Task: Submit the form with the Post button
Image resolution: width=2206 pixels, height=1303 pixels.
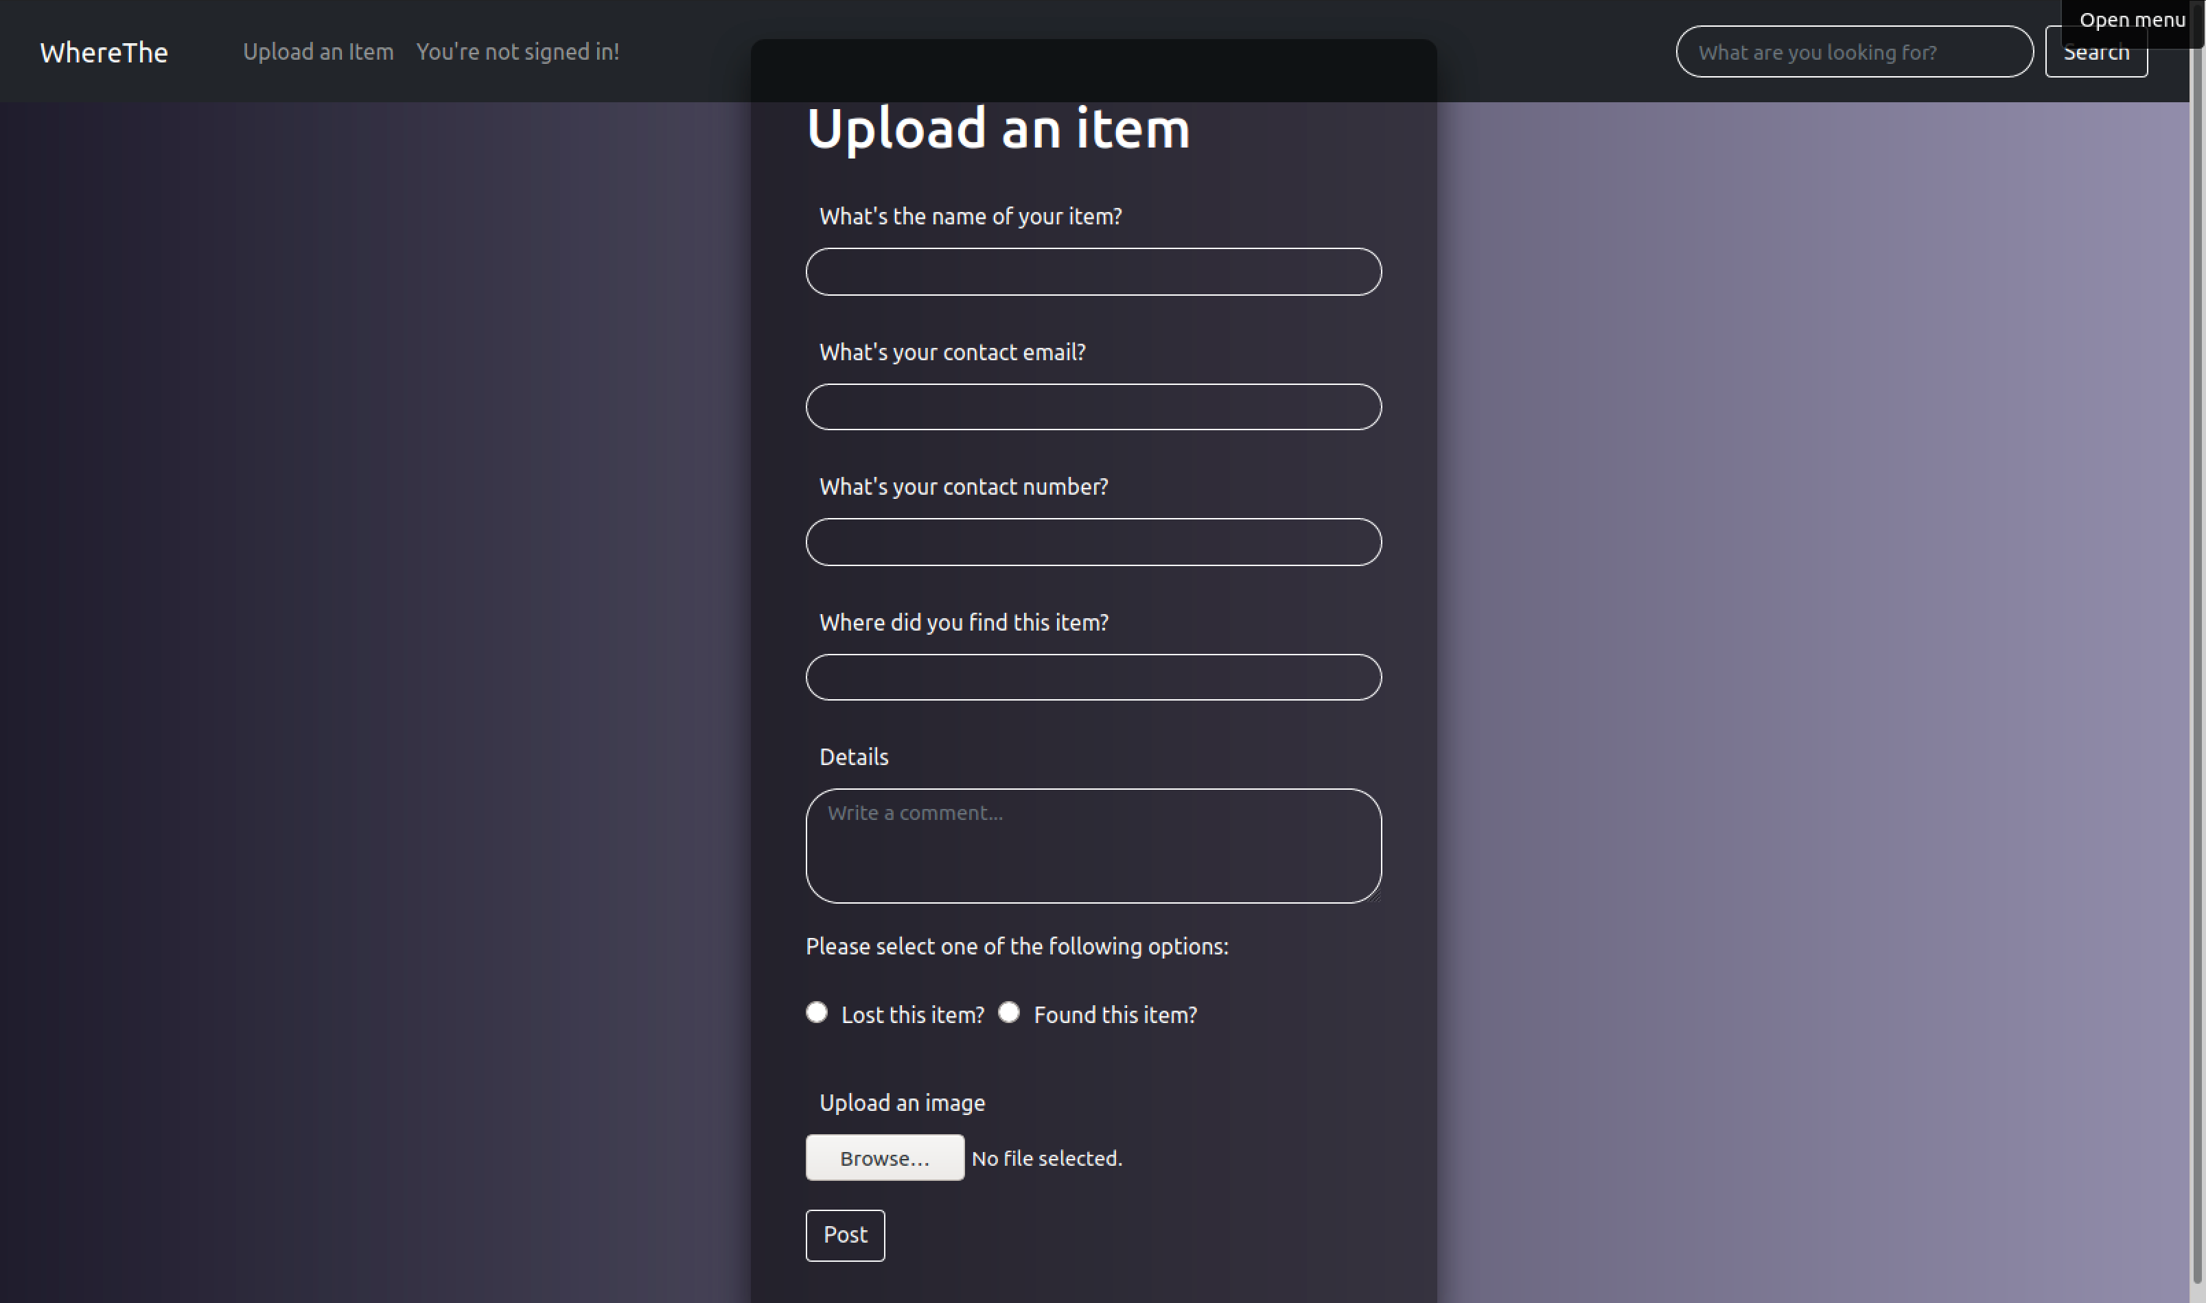Action: tap(845, 1235)
